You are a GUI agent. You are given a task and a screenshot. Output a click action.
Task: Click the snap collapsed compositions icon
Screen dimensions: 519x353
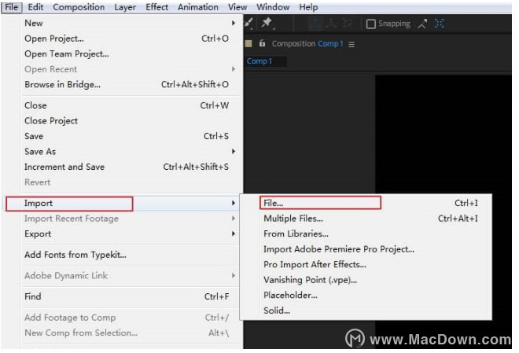[x=440, y=24]
